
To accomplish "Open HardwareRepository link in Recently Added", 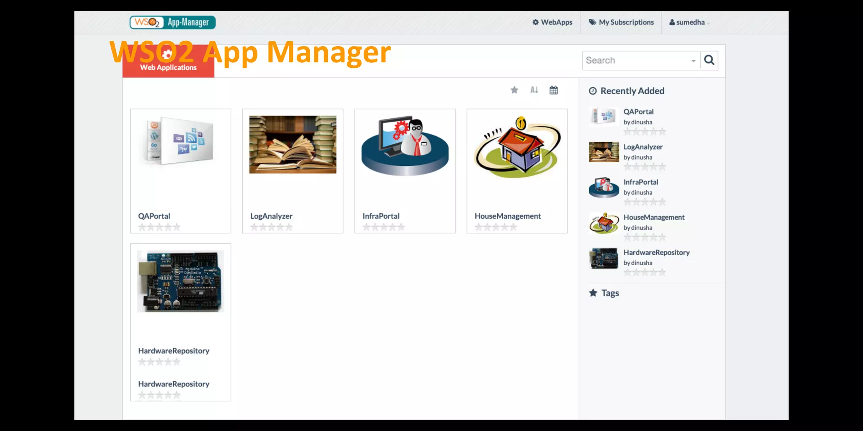I will pyautogui.click(x=657, y=253).
